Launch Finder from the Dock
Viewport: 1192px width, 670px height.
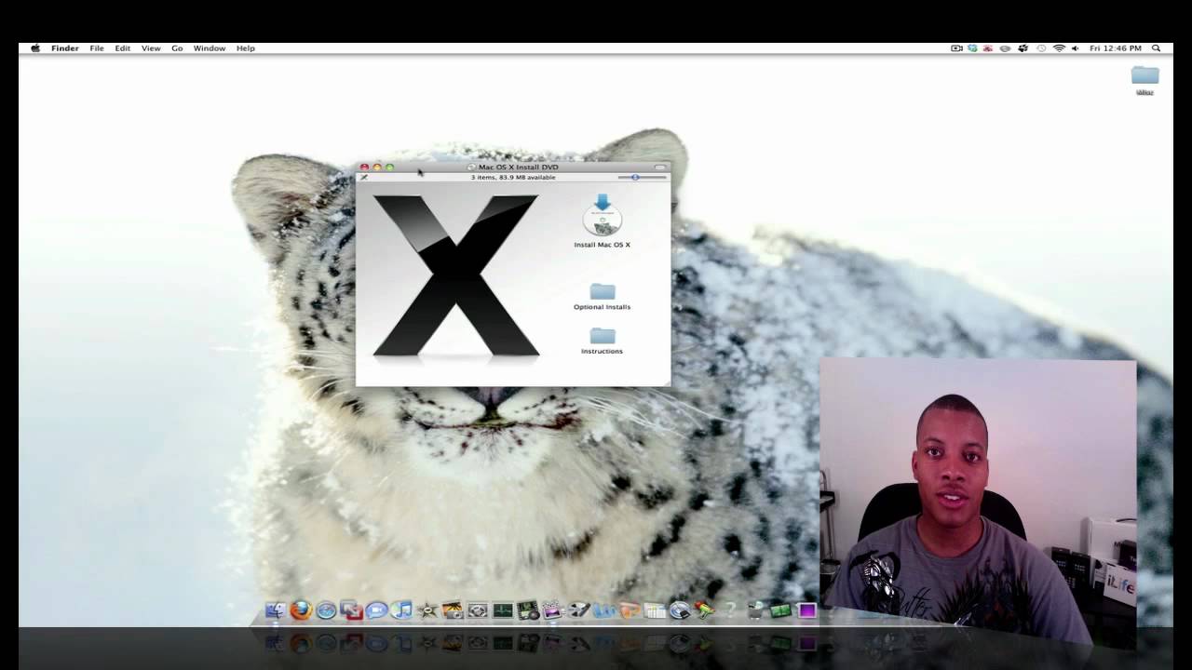pyautogui.click(x=276, y=610)
